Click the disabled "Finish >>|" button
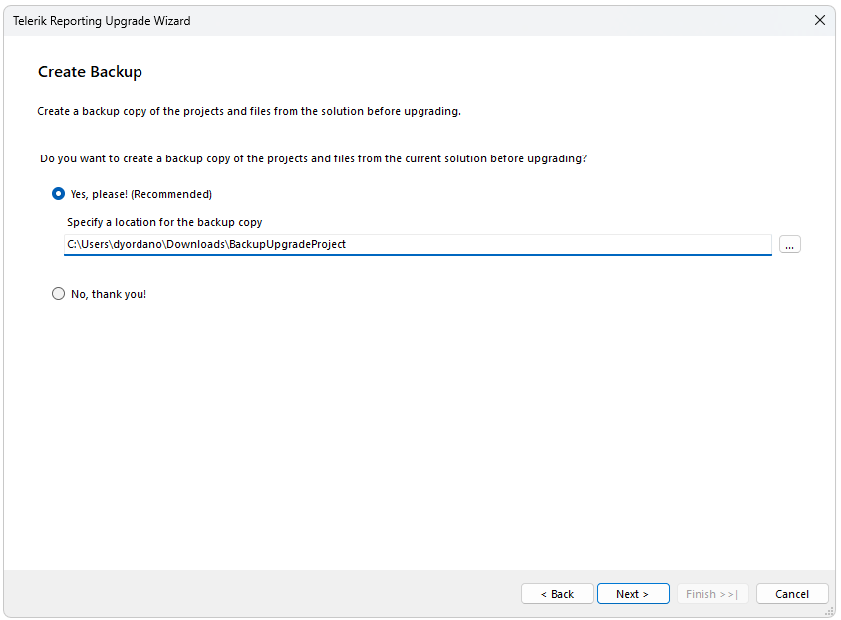Screen dimensions: 841x620 tap(712, 593)
